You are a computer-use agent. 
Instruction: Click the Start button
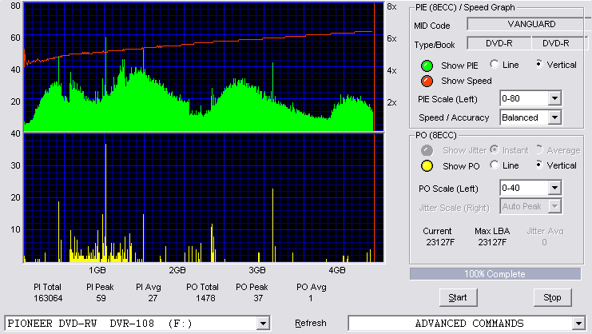click(458, 298)
